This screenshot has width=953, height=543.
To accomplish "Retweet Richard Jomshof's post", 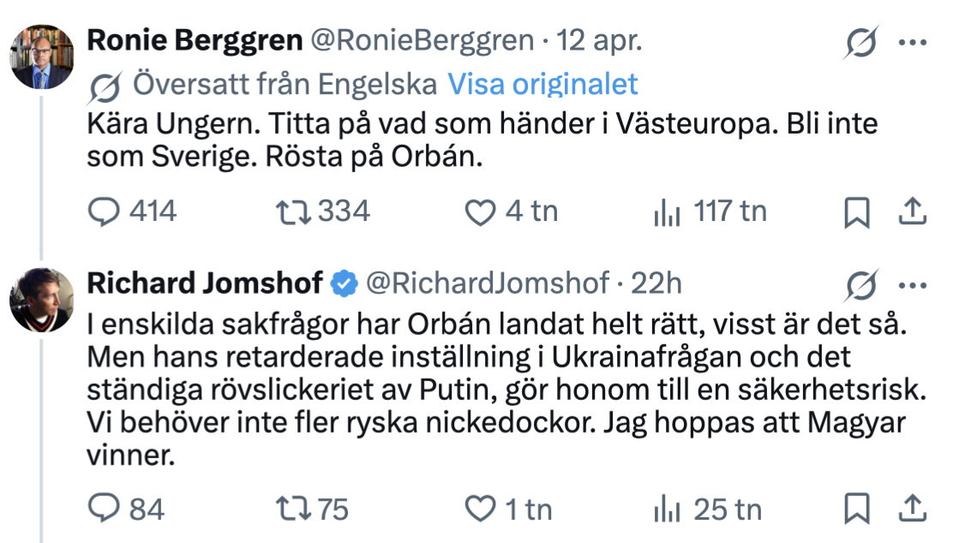I will point(294,510).
